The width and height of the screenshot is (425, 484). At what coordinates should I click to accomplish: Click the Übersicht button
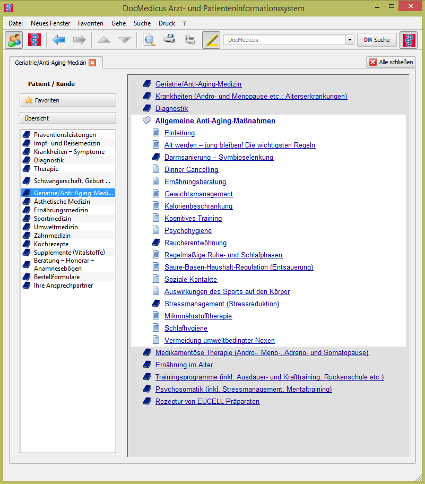click(x=68, y=118)
